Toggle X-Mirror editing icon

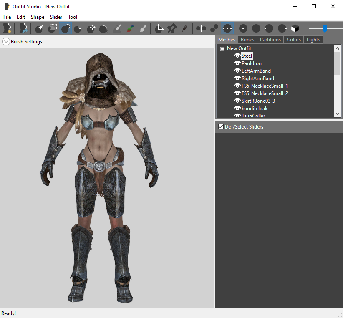click(201, 28)
